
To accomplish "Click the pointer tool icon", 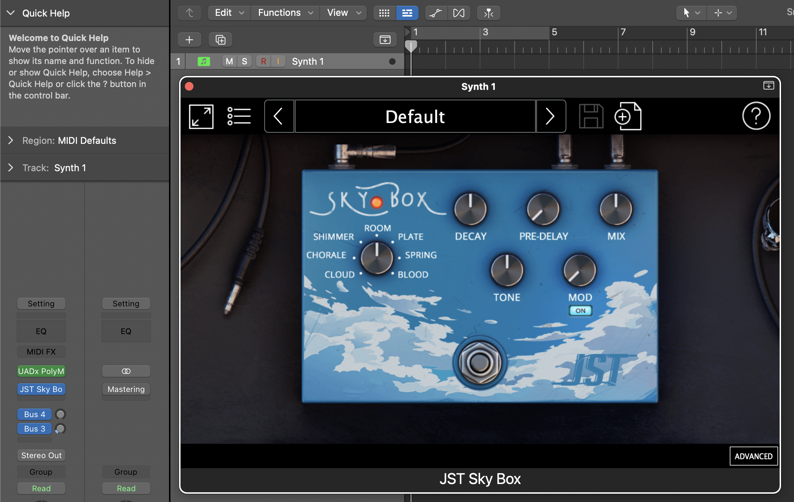I will (686, 13).
